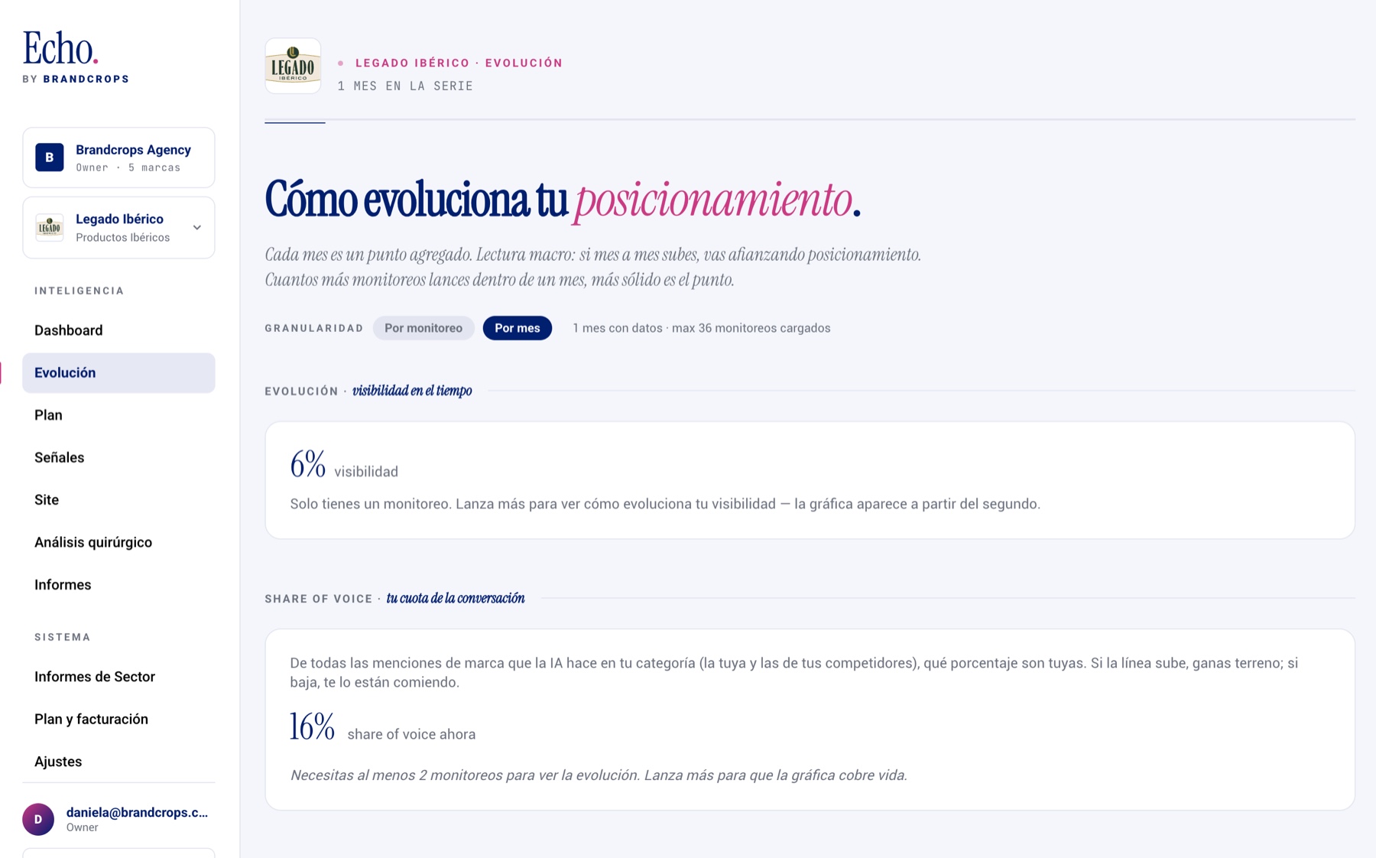Click the '1 mes en la serie' label
Viewport: 1376px width, 858px height.
click(x=405, y=86)
